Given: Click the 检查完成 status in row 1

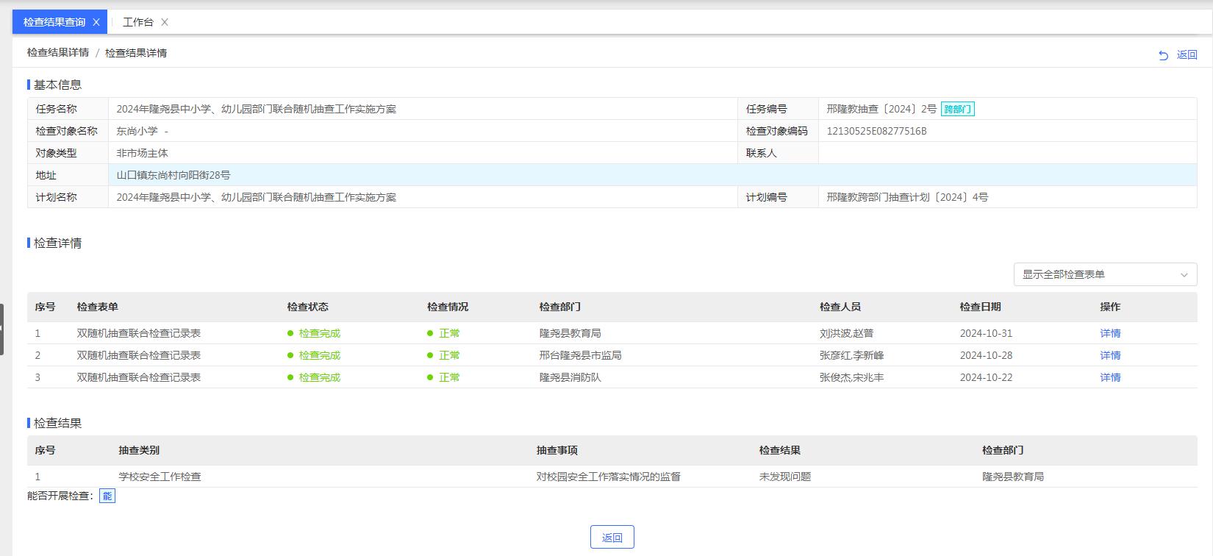Looking at the screenshot, I should click(319, 333).
